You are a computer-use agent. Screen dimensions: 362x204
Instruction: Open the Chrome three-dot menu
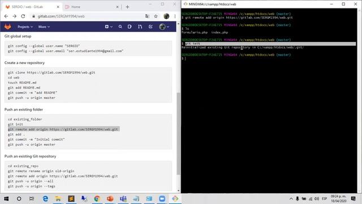[175, 16]
